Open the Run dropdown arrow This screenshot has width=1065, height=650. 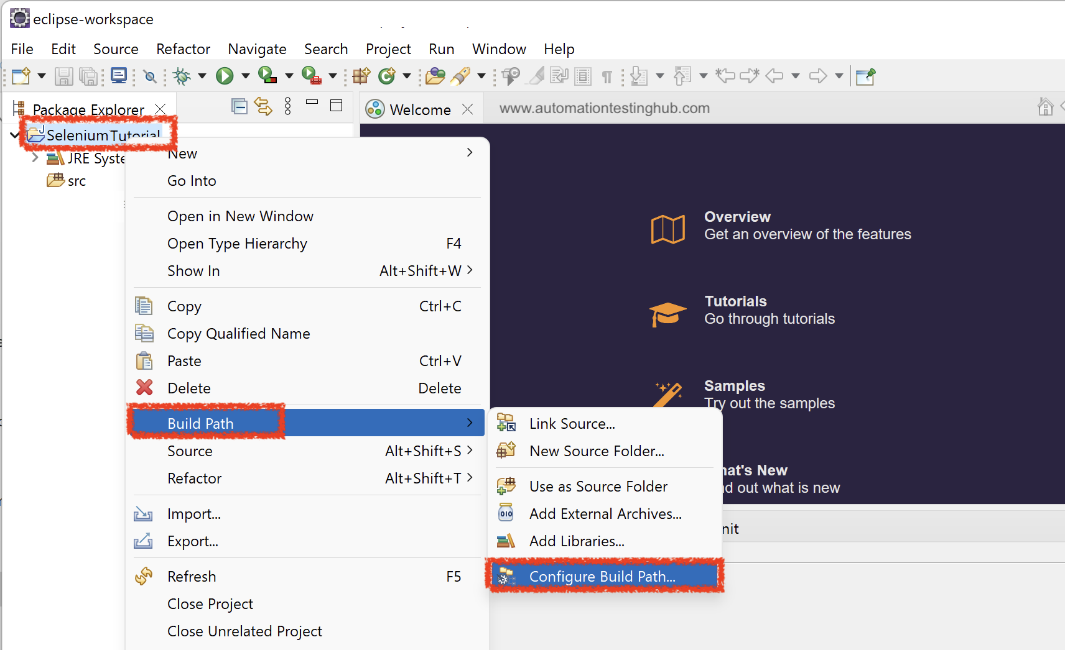tap(246, 76)
